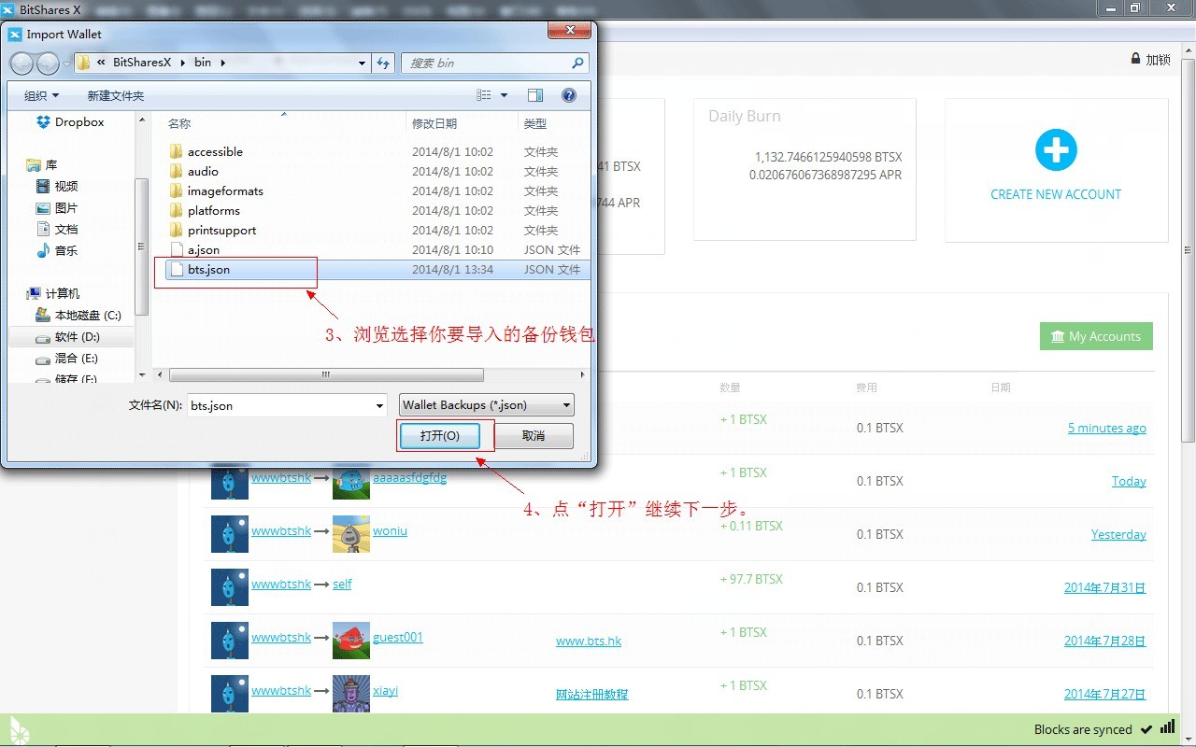The height and width of the screenshot is (747, 1196).
Task: Click the navigation pane vertical scrollbar
Action: click(142, 247)
